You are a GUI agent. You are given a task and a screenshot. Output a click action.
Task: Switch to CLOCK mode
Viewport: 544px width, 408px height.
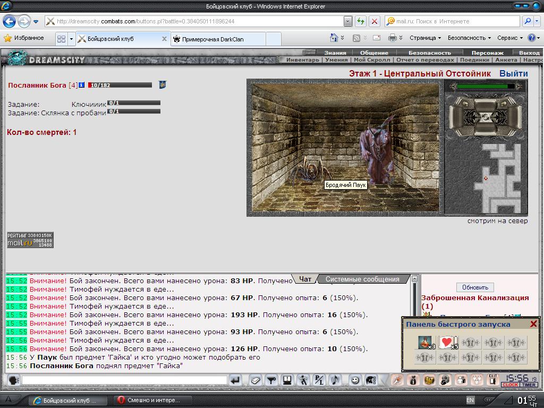tap(511, 385)
